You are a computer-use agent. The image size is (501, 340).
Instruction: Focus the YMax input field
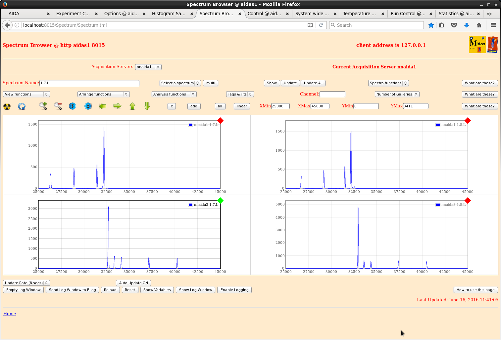pyautogui.click(x=416, y=106)
